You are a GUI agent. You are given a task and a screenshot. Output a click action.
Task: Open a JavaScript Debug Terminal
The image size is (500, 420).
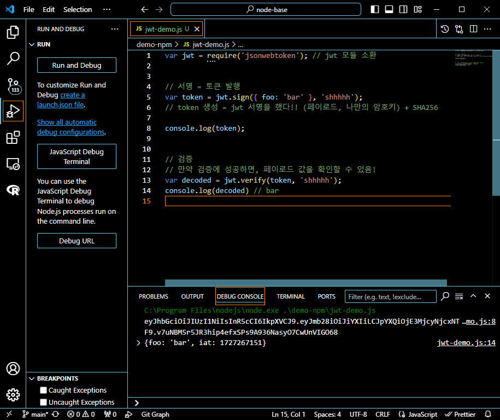pos(77,156)
